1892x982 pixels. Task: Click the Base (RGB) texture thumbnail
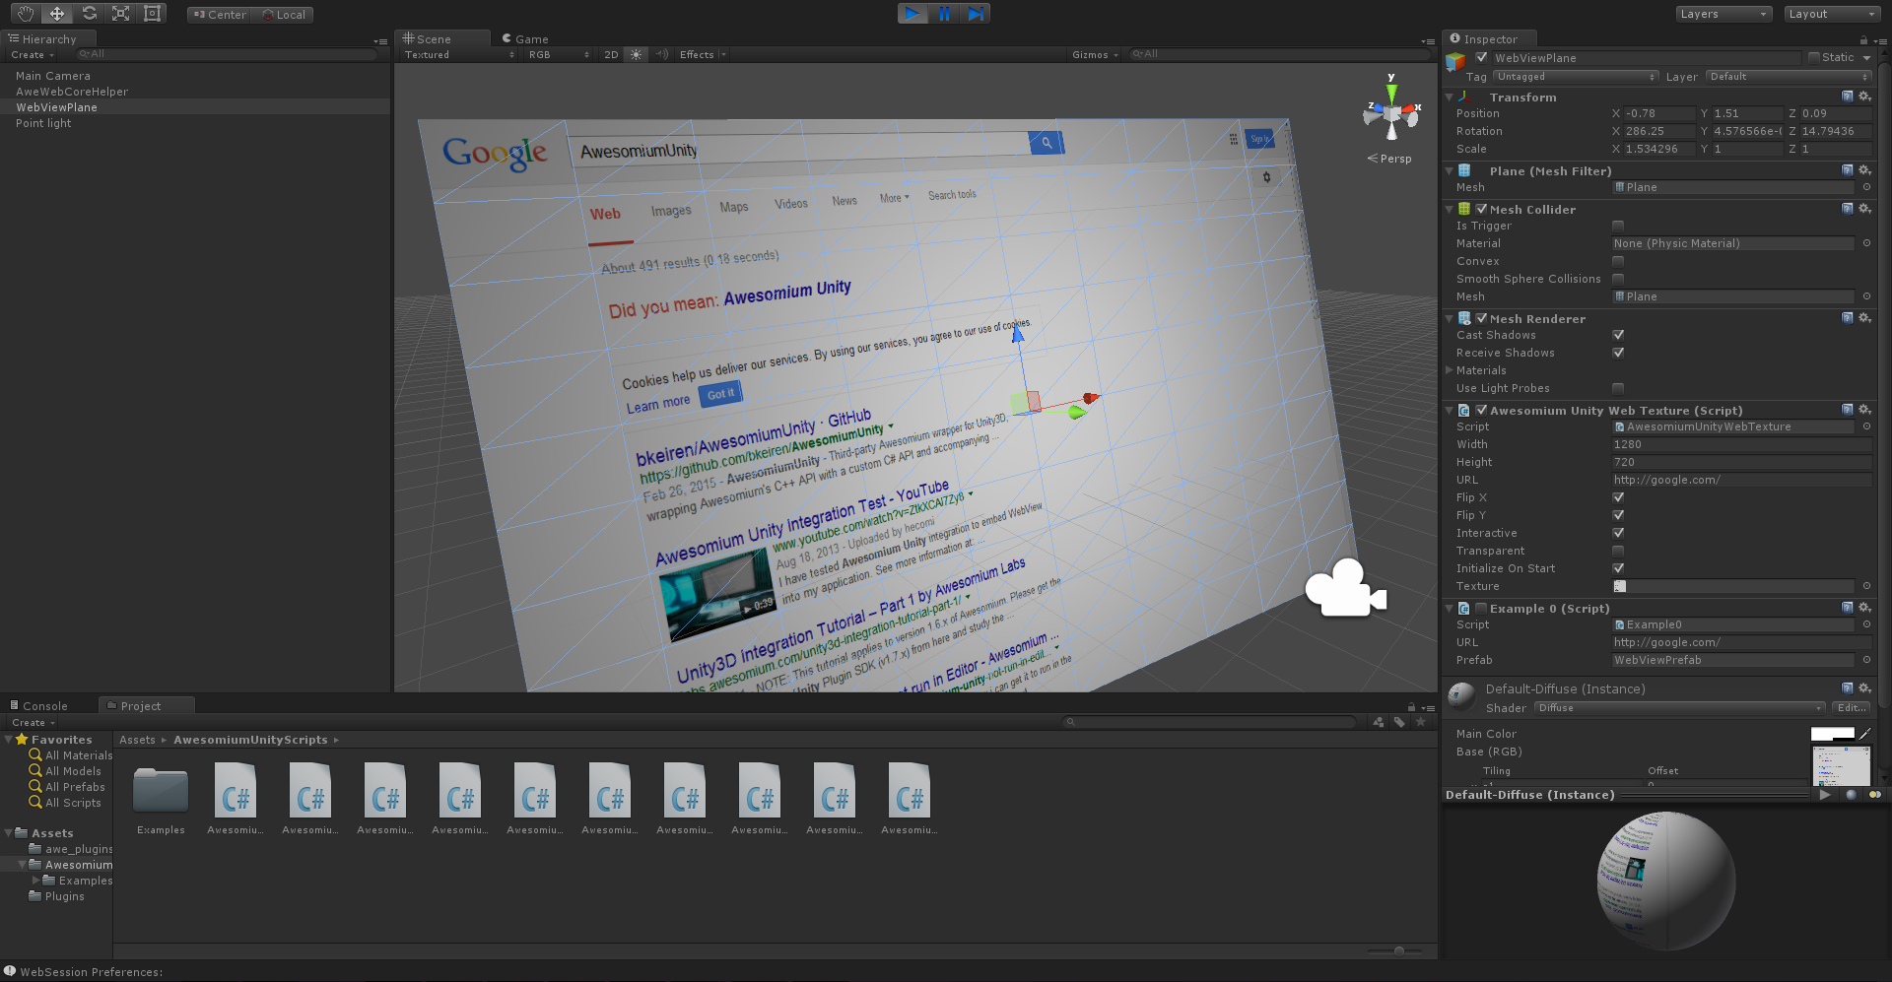coord(1841,765)
